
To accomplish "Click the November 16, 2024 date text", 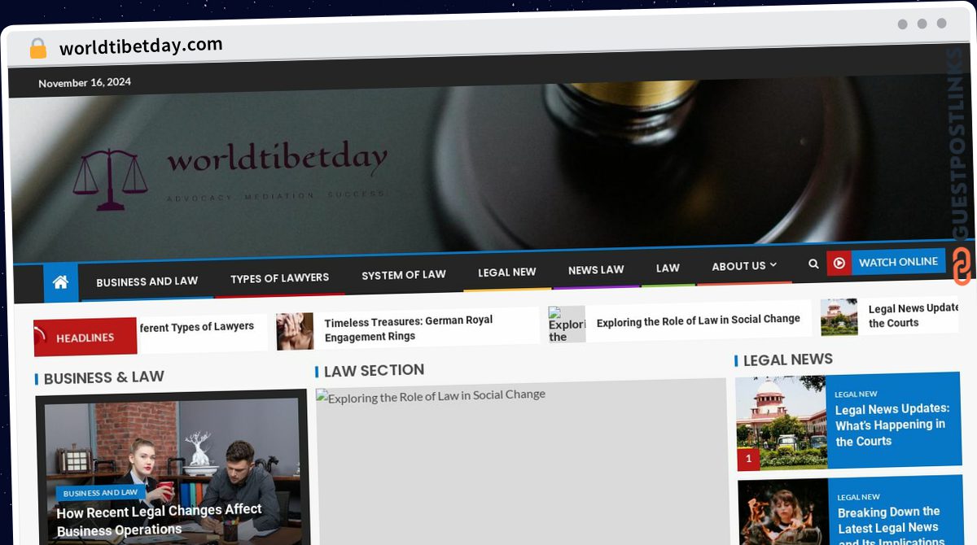I will 85,83.
